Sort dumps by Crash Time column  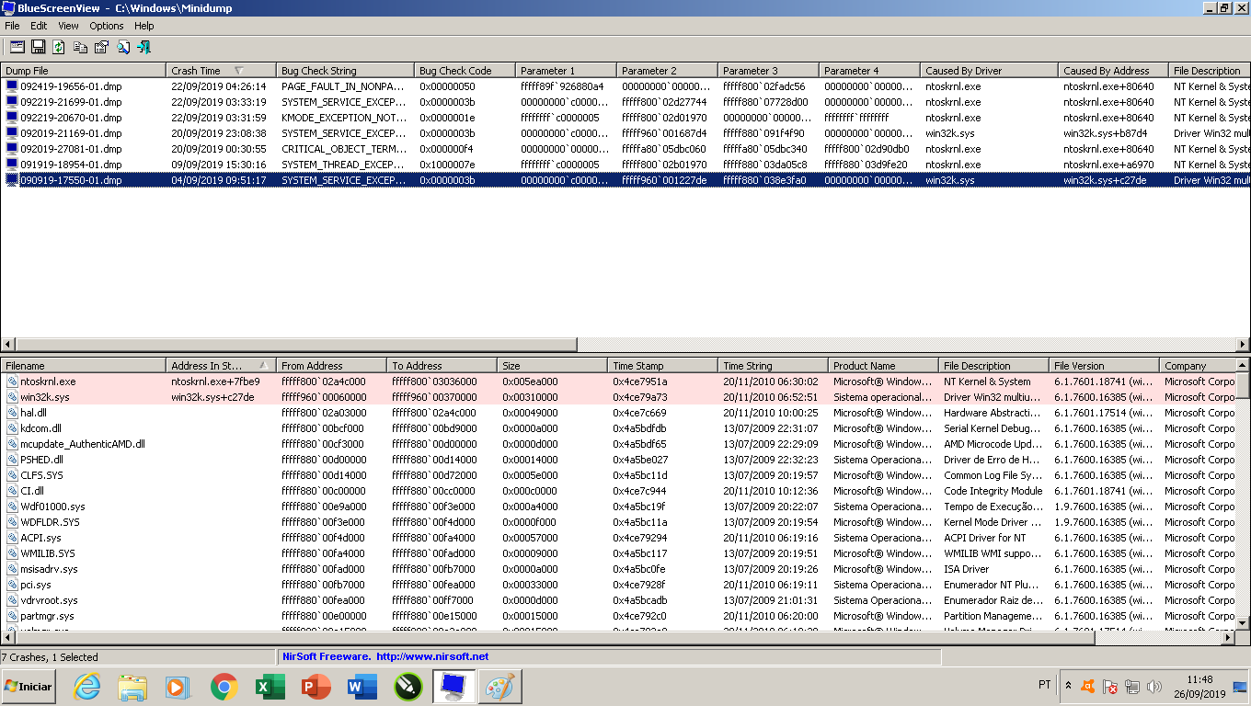(221, 71)
